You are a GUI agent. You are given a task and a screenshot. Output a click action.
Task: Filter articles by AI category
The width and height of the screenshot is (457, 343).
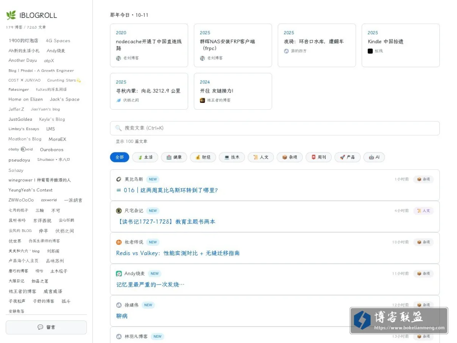pyautogui.click(x=374, y=157)
